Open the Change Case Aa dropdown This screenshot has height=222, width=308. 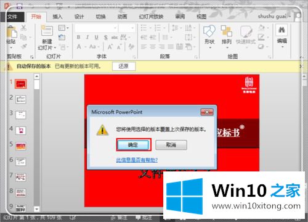click(x=94, y=47)
